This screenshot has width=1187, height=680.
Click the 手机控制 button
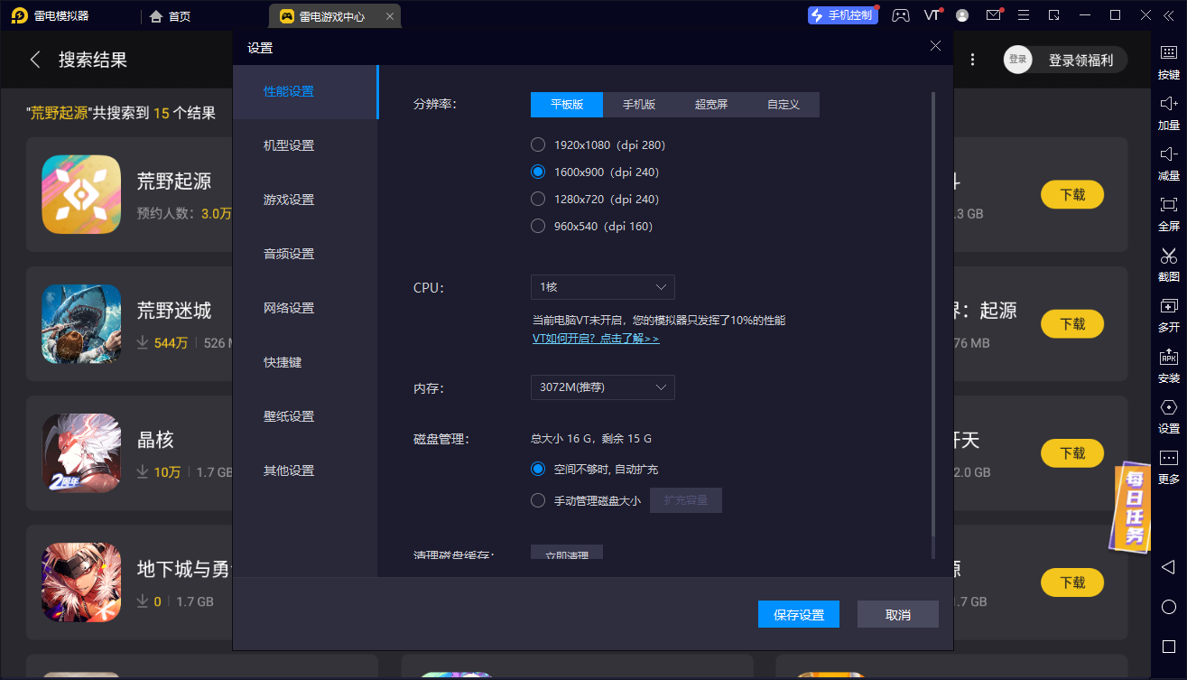point(843,15)
